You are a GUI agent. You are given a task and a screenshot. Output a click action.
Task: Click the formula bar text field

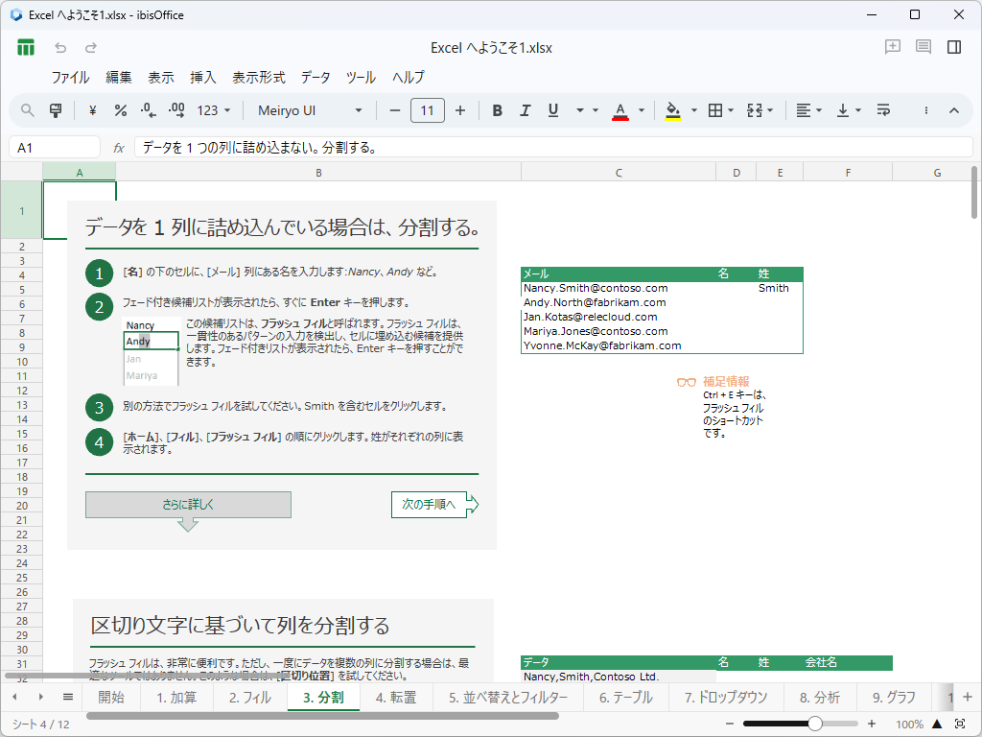pyautogui.click(x=553, y=147)
